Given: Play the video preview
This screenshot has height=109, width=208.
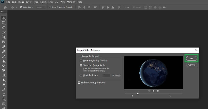Looking at the screenshot, I should coord(154,91).
